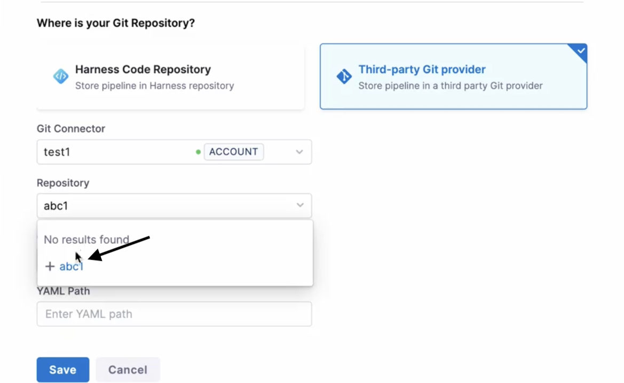Click the green connector status dot
624x383 pixels.
[198, 152]
